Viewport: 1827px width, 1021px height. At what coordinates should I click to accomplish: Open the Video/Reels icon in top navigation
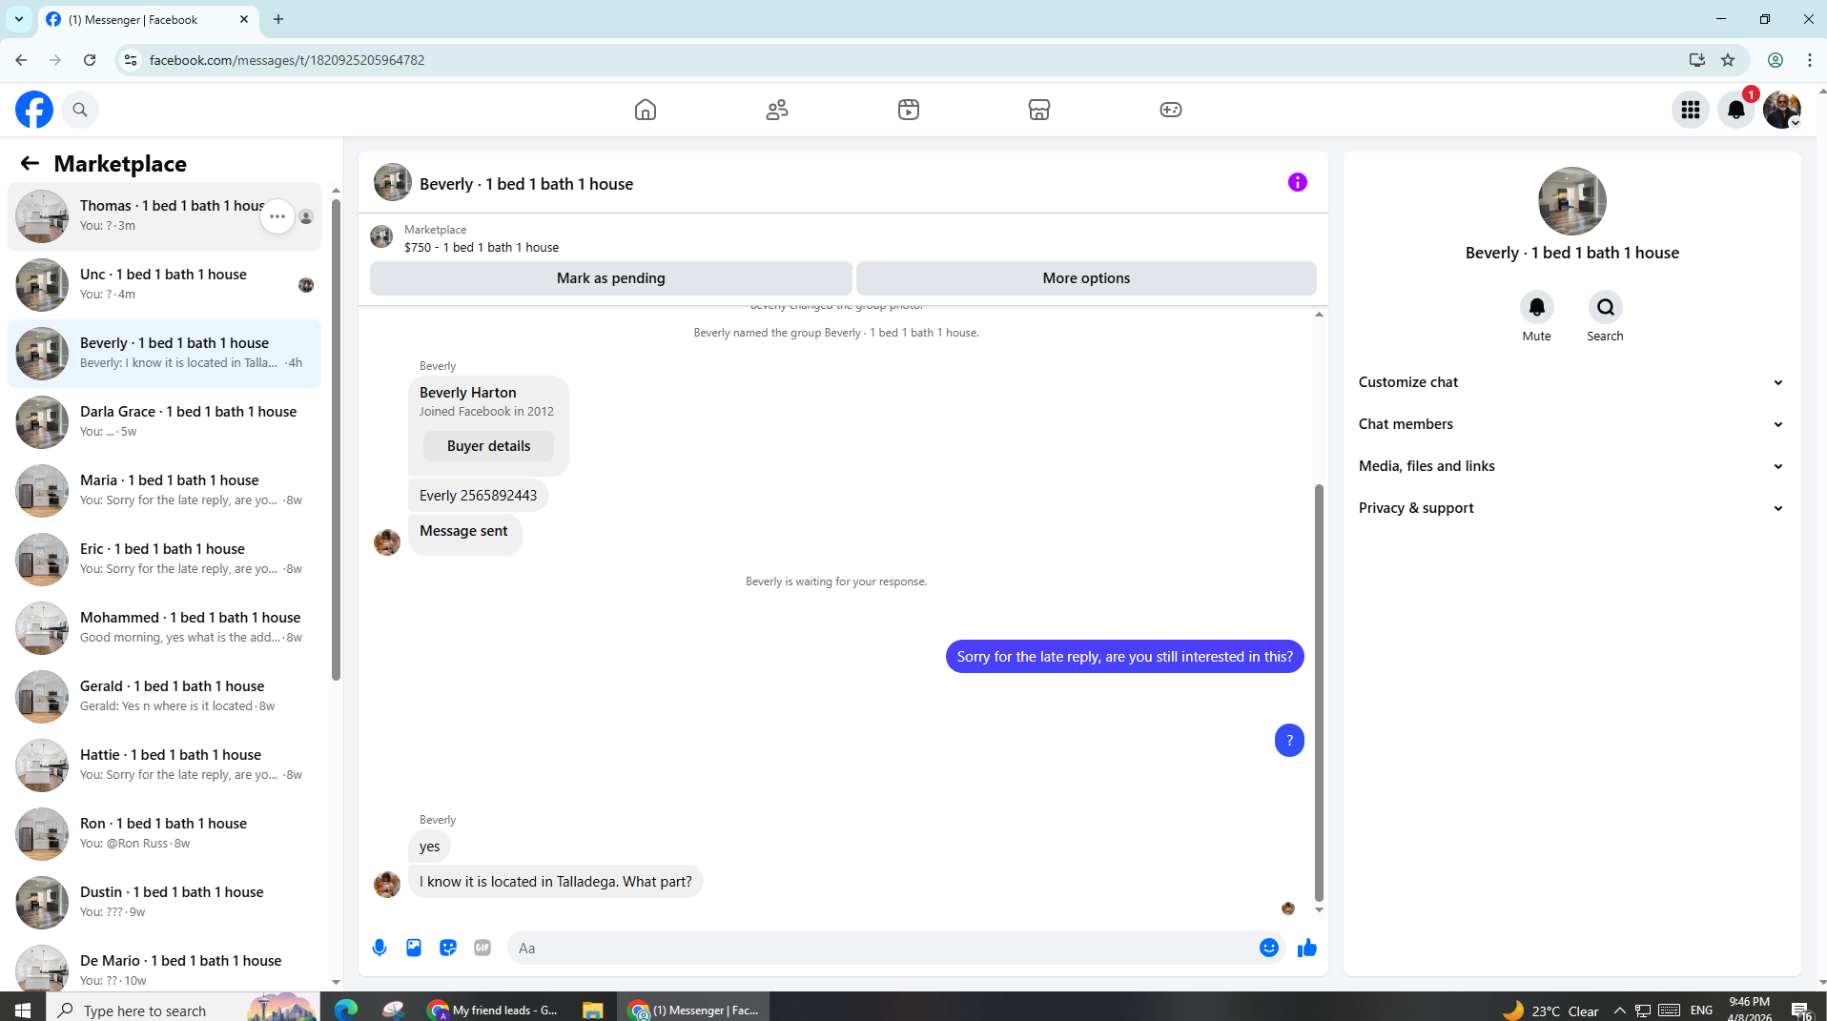click(909, 110)
